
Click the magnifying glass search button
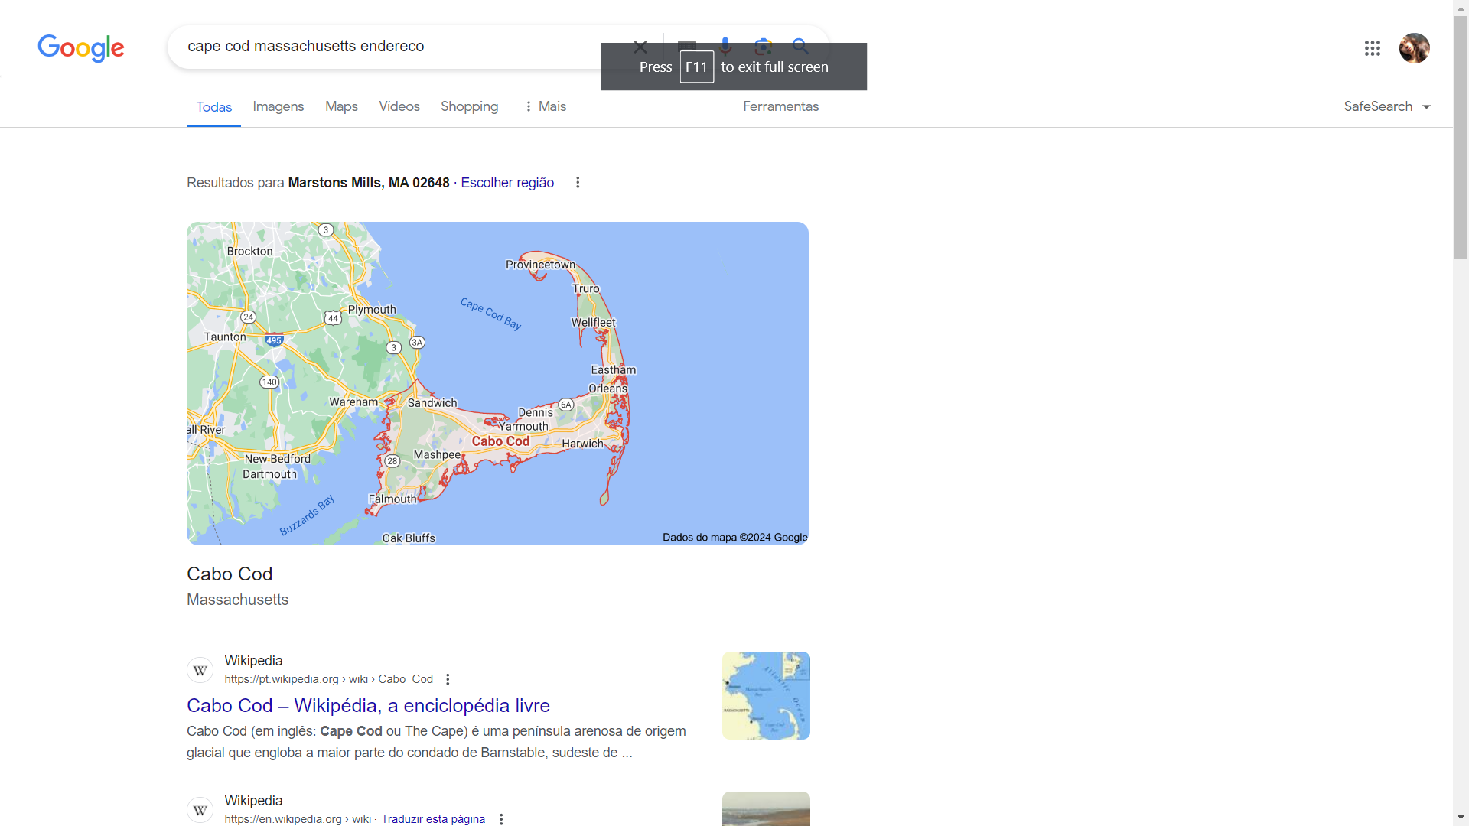[800, 46]
